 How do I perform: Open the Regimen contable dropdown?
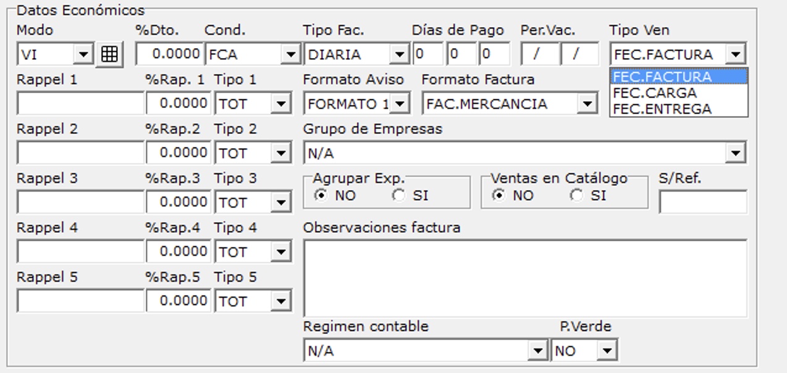[537, 351]
